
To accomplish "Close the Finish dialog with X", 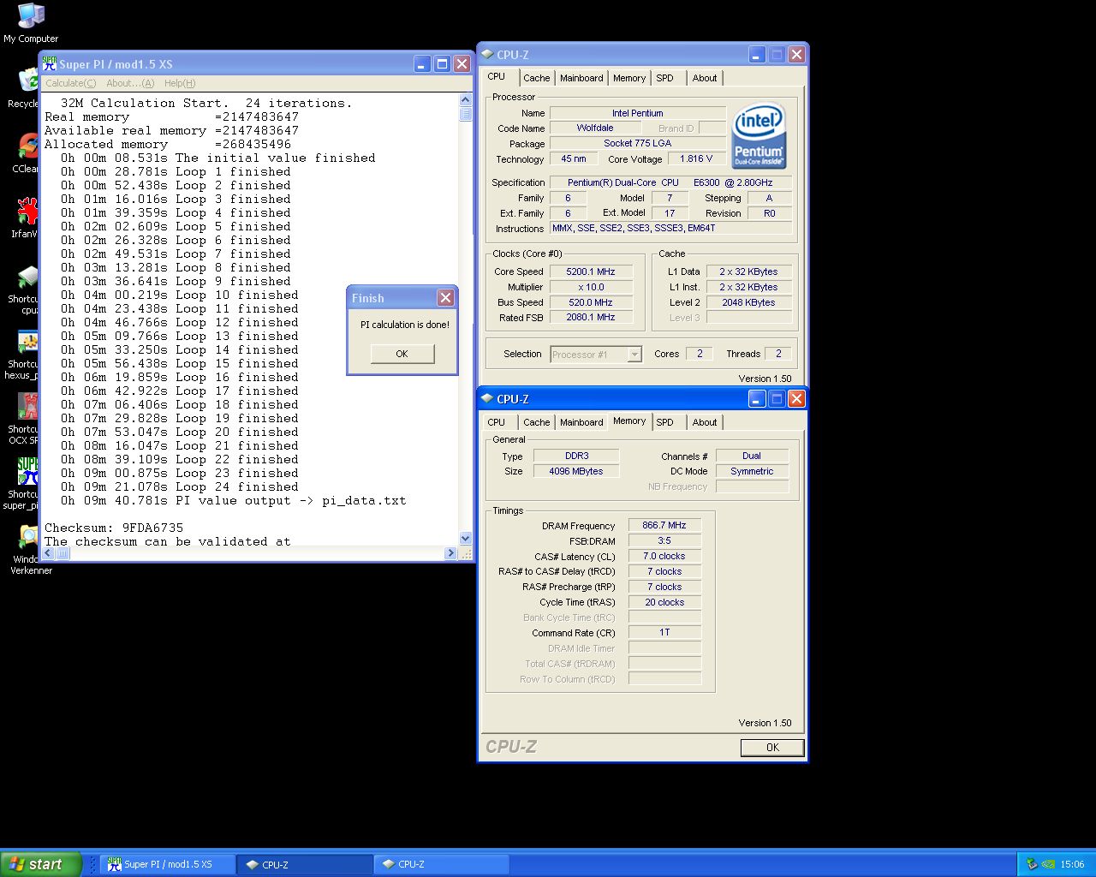I will pyautogui.click(x=445, y=297).
